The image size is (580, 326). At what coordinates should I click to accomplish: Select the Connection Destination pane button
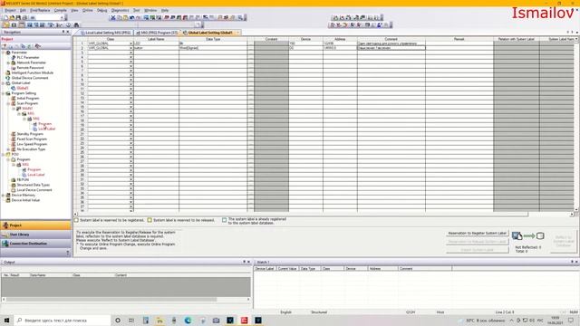pyautogui.click(x=36, y=244)
